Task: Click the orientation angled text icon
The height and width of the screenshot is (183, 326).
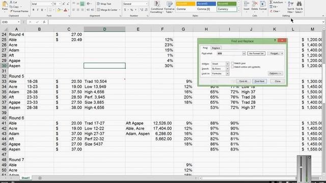Action: point(88,4)
